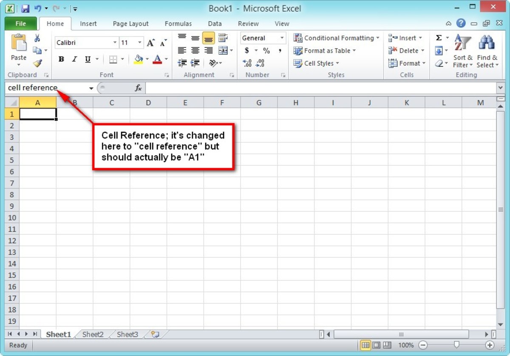Toggle Italic formatting
The width and height of the screenshot is (510, 356).
(74, 59)
